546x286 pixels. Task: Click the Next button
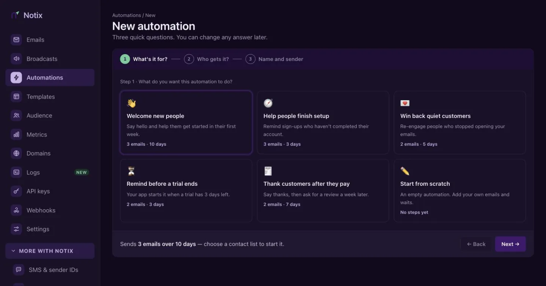(510, 244)
